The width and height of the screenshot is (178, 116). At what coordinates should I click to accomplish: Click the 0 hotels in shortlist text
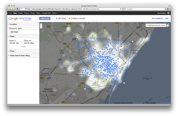(78, 19)
